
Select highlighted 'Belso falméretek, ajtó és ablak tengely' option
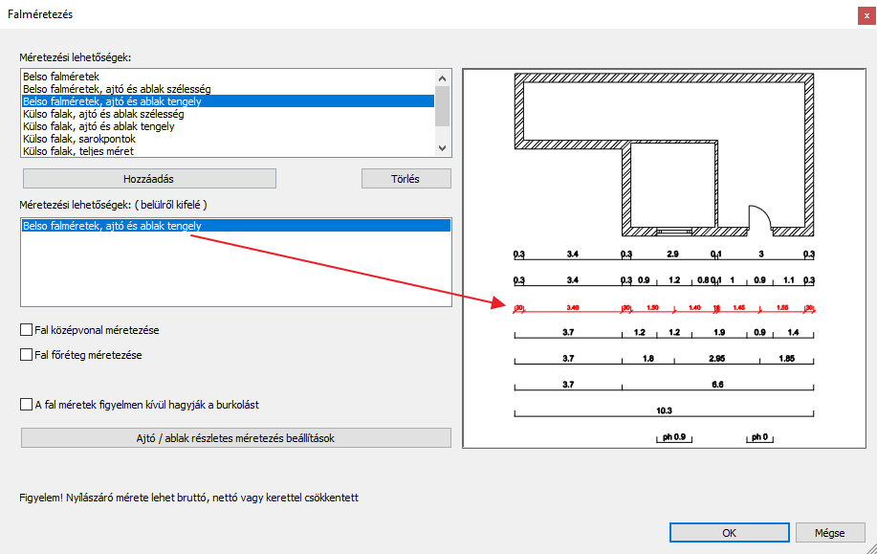pyautogui.click(x=111, y=100)
